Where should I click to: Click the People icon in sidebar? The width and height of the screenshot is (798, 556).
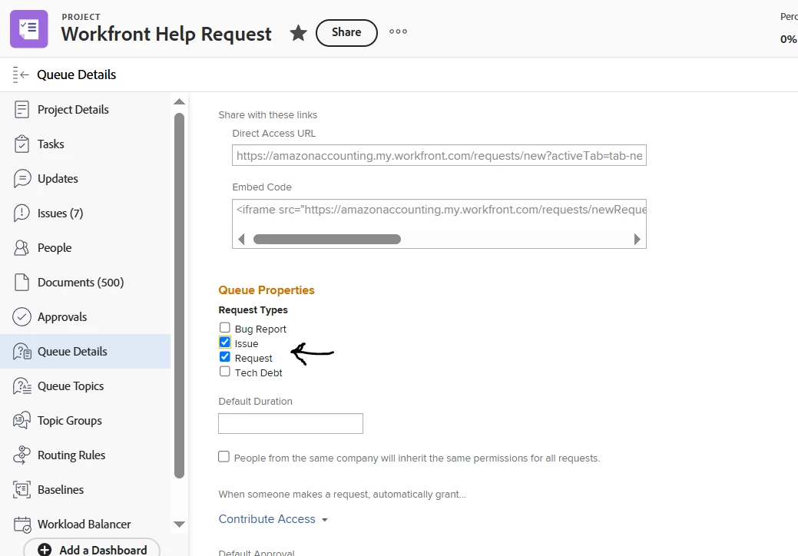[x=22, y=248]
